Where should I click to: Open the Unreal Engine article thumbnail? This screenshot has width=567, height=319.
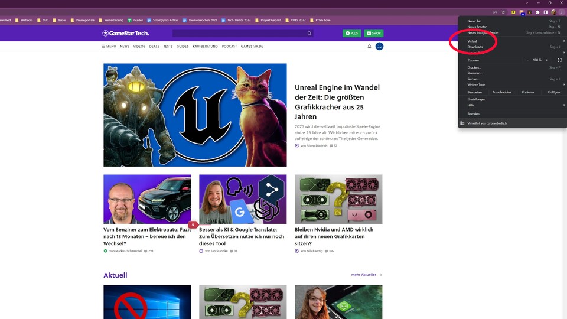[195, 115]
